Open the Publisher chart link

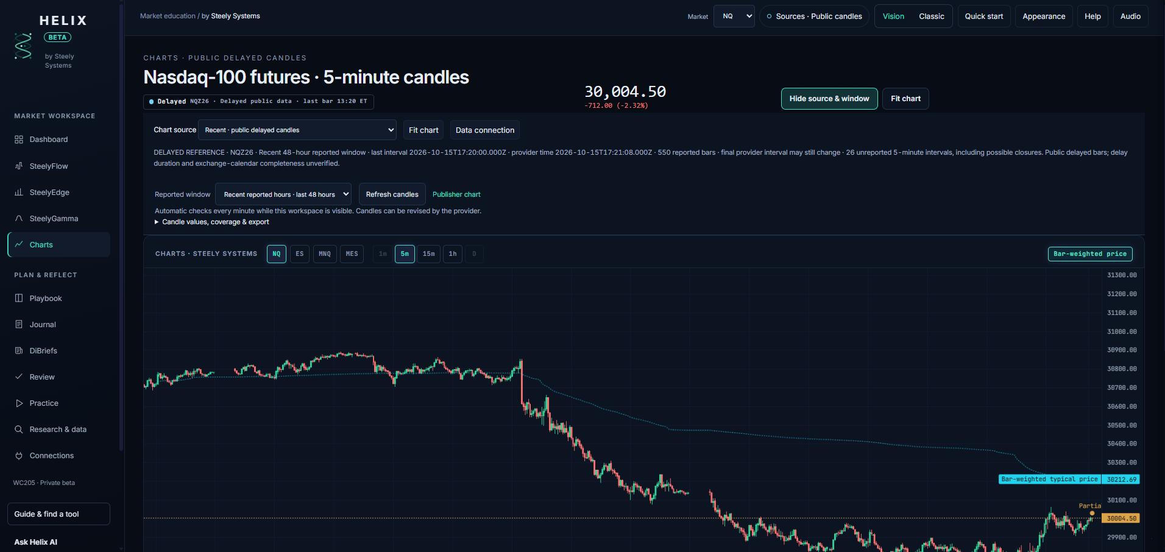point(456,194)
